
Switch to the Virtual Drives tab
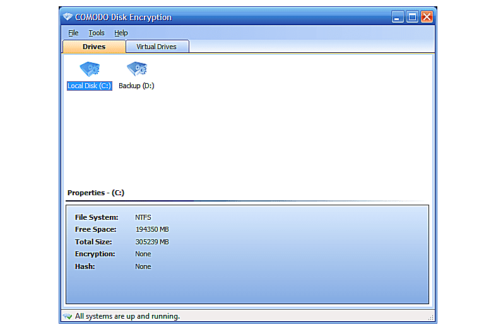coord(157,47)
